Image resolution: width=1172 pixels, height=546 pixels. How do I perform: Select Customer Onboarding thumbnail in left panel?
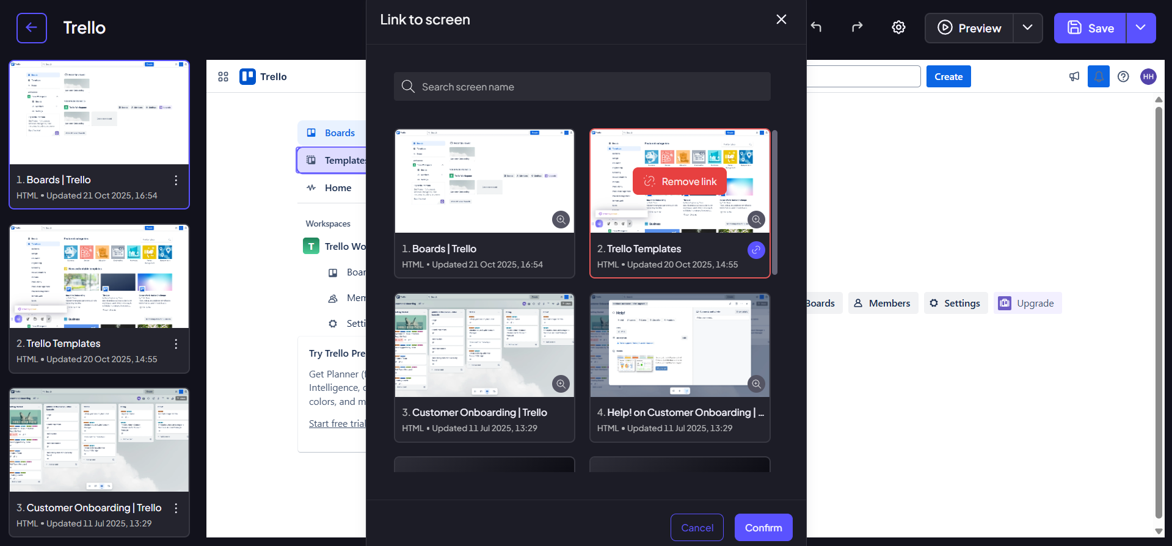pyautogui.click(x=99, y=440)
